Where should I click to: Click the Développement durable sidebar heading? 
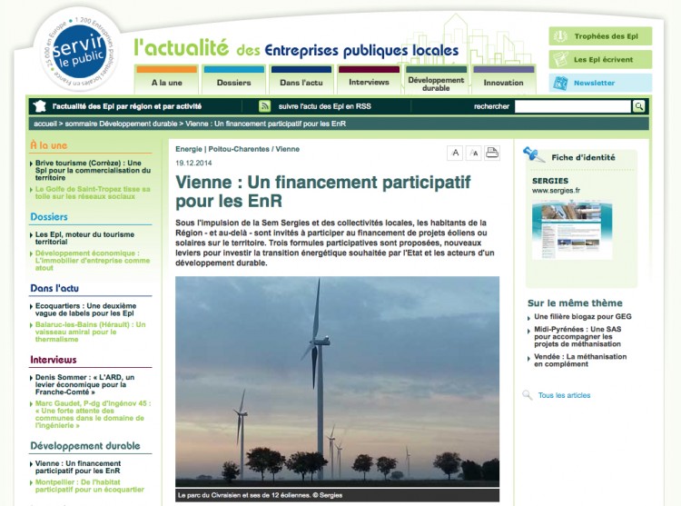click(x=85, y=446)
